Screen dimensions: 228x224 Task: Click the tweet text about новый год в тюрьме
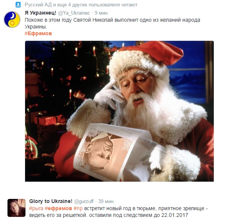118,212
